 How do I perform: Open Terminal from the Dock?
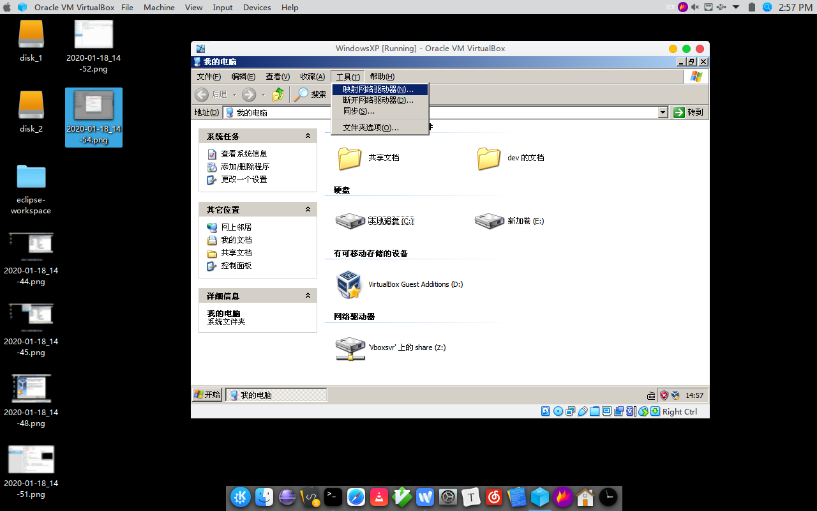[333, 497]
